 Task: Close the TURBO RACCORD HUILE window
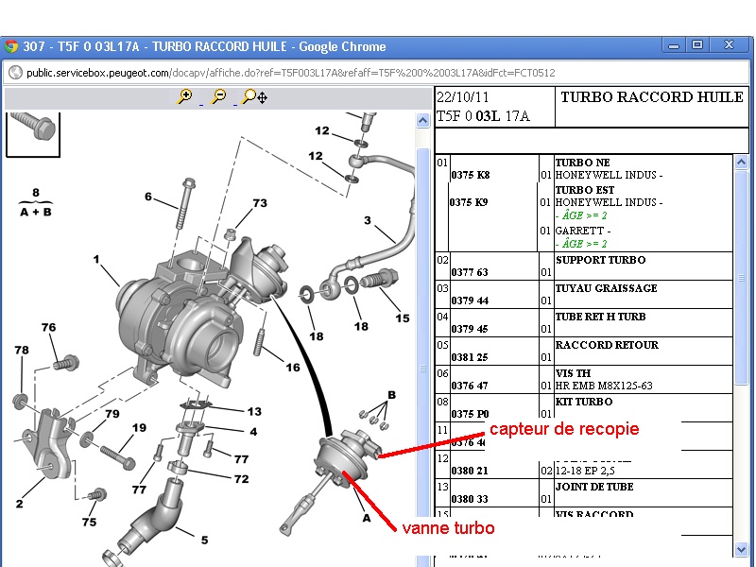[x=729, y=45]
